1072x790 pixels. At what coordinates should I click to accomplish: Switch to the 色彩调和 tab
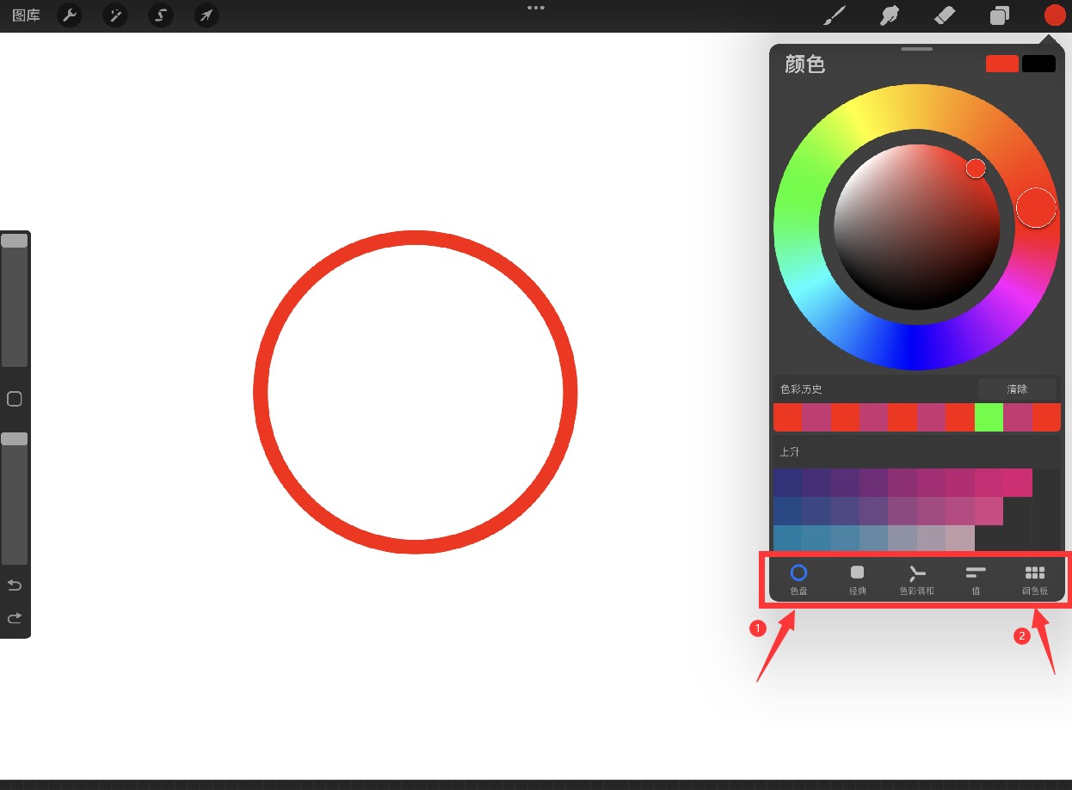(916, 579)
